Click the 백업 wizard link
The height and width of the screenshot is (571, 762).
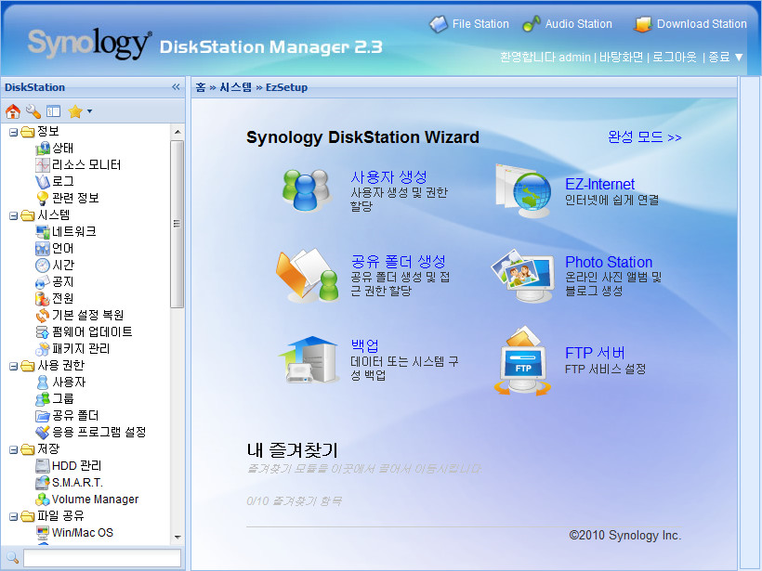[x=364, y=345]
